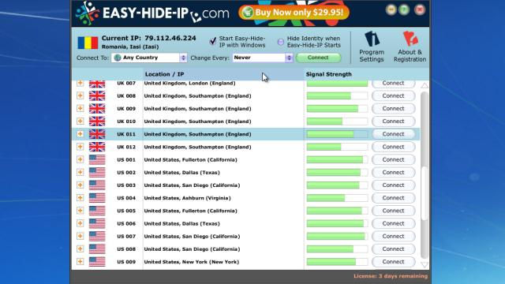Expand the UK 011 server row

coord(80,134)
